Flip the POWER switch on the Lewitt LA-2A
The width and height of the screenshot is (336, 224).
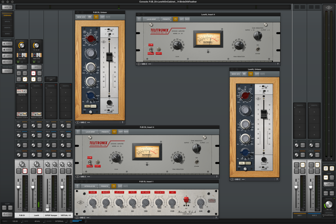tap(258, 49)
